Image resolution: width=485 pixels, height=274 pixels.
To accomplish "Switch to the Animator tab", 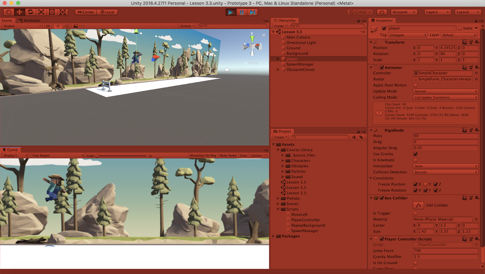I will [x=29, y=21].
